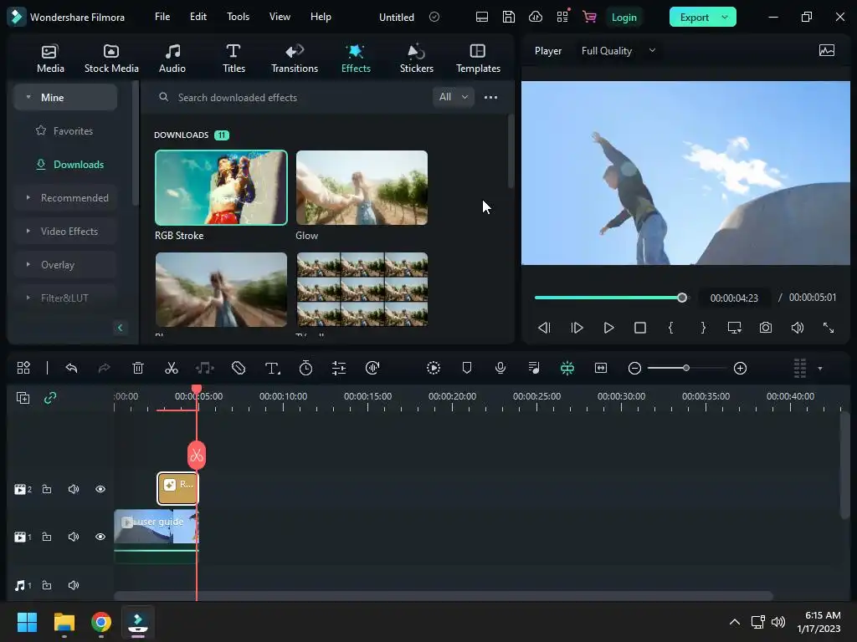The image size is (857, 642).
Task: Click the Export button
Action: click(x=694, y=18)
